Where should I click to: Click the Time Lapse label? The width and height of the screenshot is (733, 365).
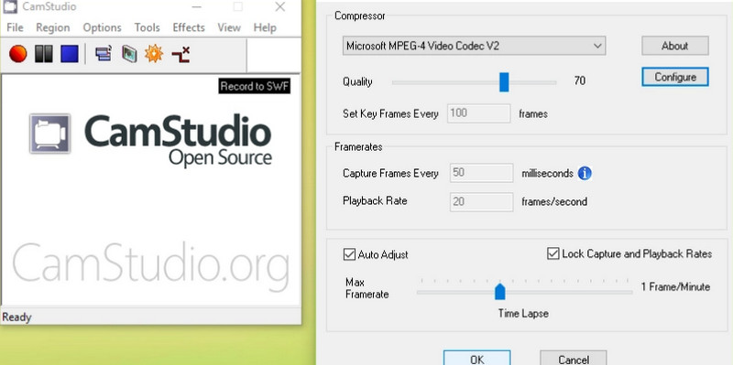click(x=523, y=314)
